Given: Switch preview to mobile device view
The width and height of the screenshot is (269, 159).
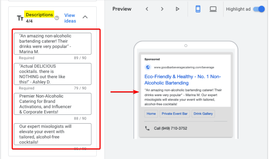Looking at the screenshot, I should pos(198,9).
